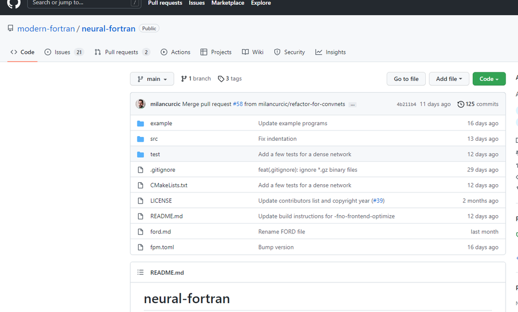This screenshot has height=312, width=518.
Task: Open the src folder
Action: [154, 139]
